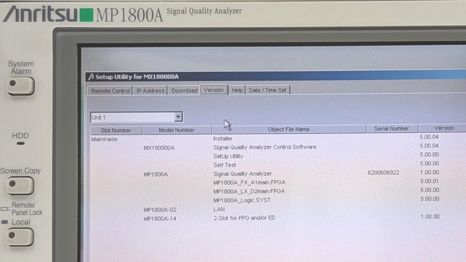Viewport: 466px width, 262px height.
Task: Select the Version tab
Action: 214,90
